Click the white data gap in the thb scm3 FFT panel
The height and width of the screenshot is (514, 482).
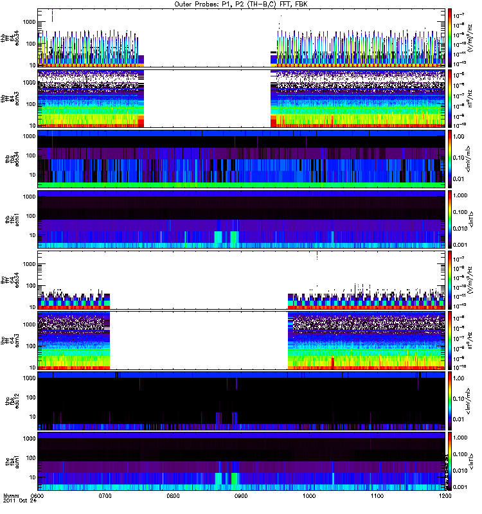click(208, 98)
